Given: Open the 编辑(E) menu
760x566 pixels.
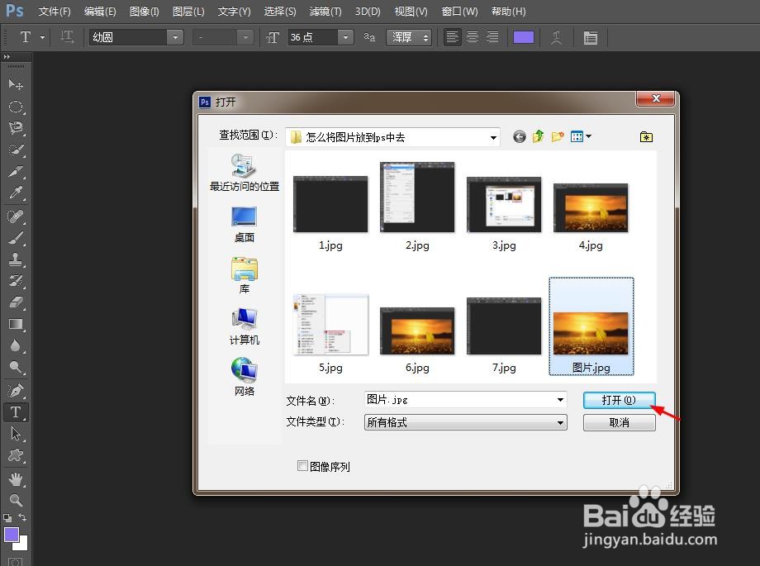Looking at the screenshot, I should pos(100,12).
